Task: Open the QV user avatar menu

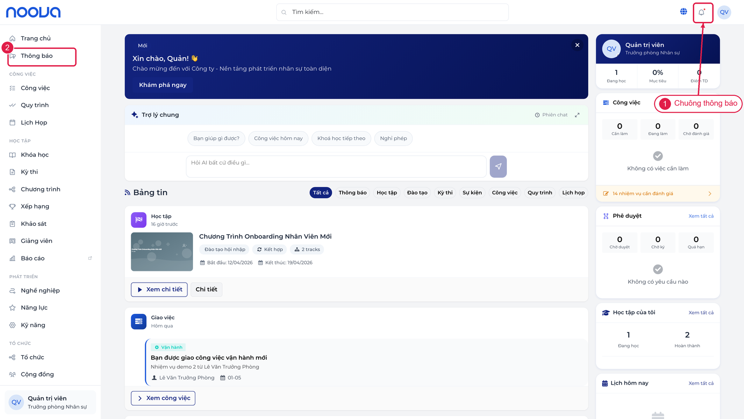Action: 724,12
